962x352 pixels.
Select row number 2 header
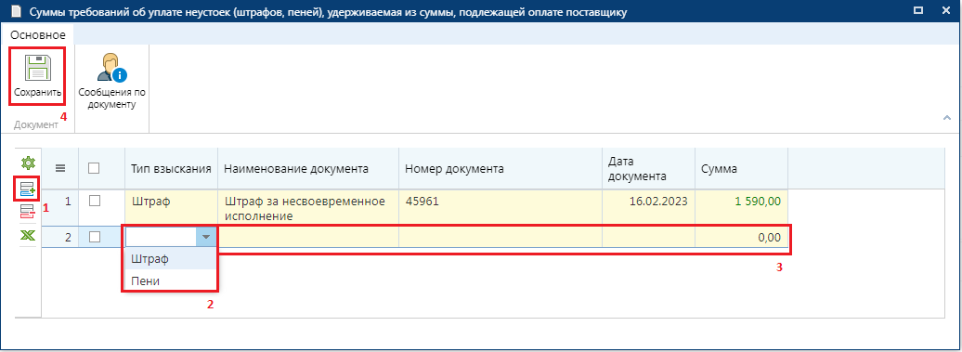tap(60, 238)
